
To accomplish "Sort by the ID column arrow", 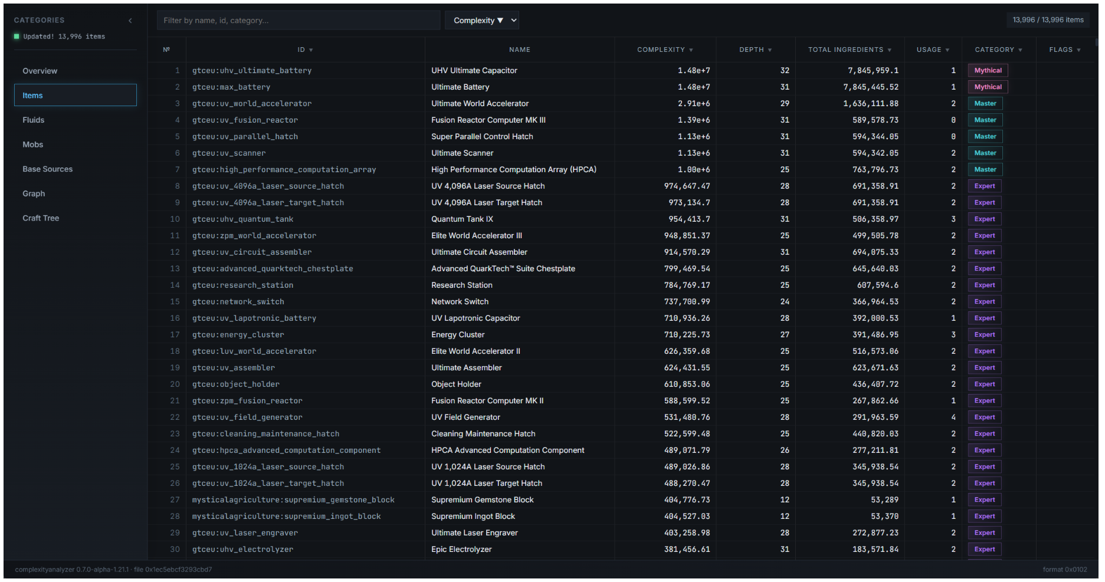I will (311, 50).
